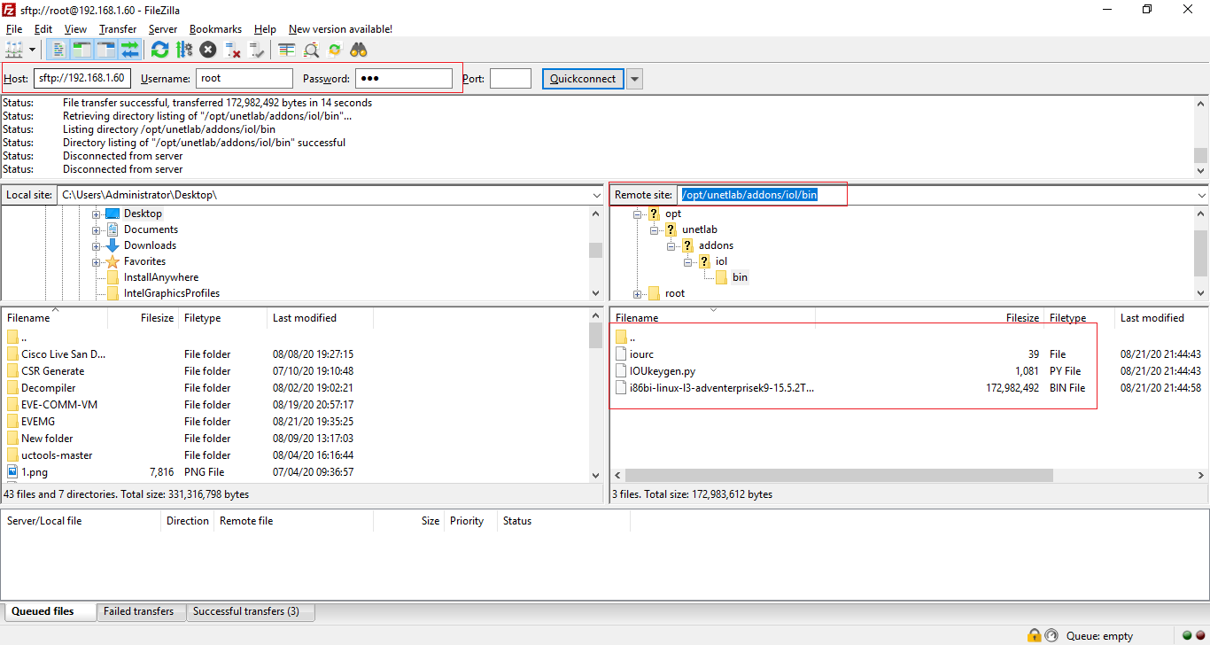This screenshot has height=645, width=1210.
Task: Toggle the remote directory tree display
Action: click(106, 50)
